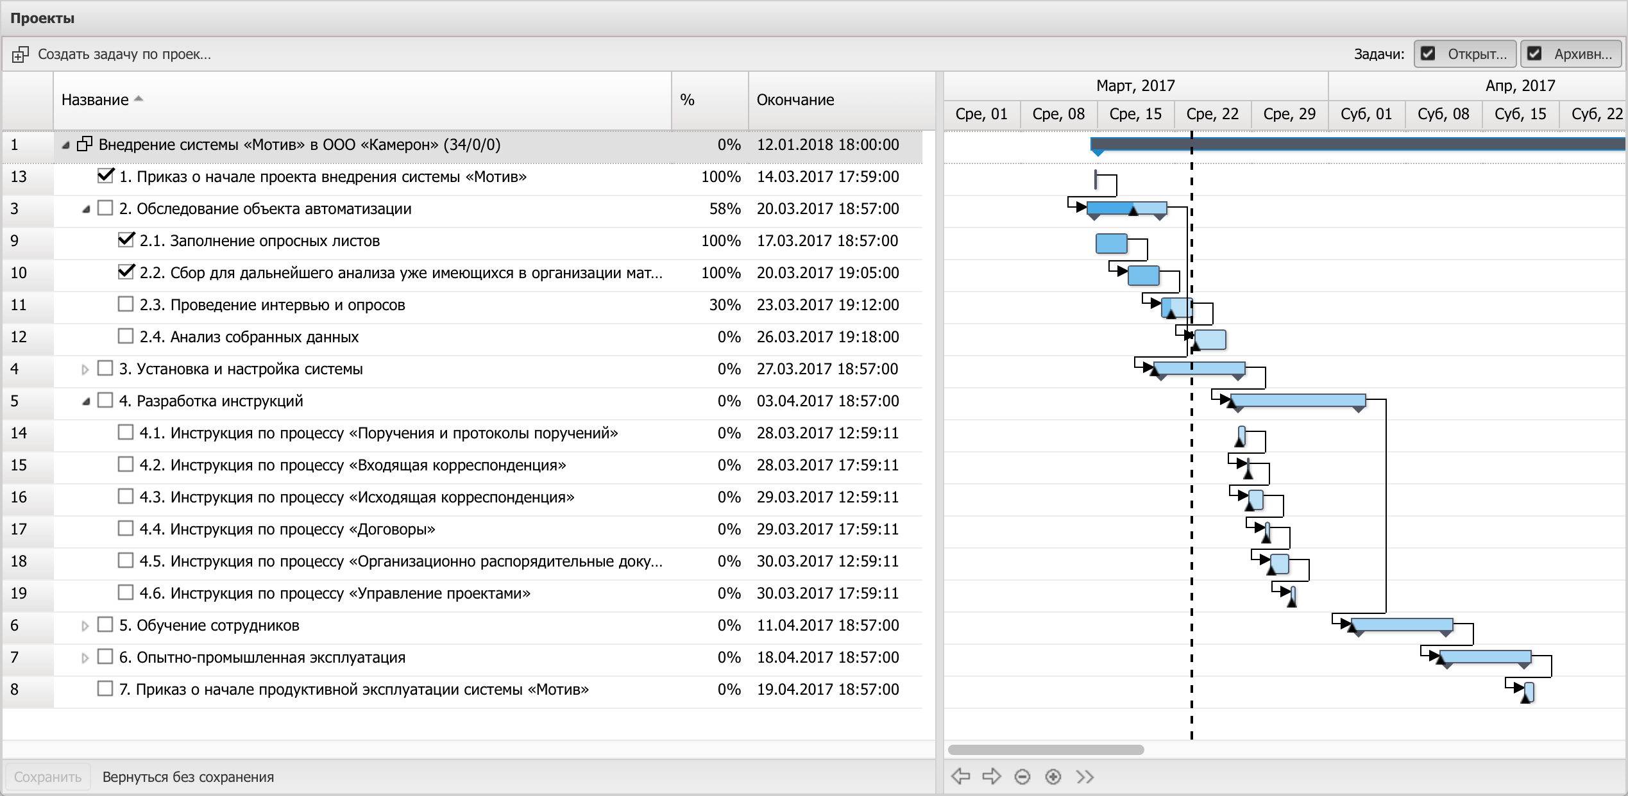1628x796 pixels.
Task: Click the task 2.1 Gantt bar
Action: click(x=1112, y=244)
